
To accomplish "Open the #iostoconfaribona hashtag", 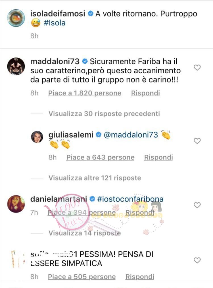I will coord(130,199).
